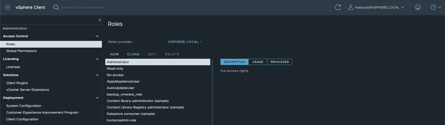Image resolution: width=445 pixels, height=125 pixels.
Task: Select the Read-only role
Action: 115,69
